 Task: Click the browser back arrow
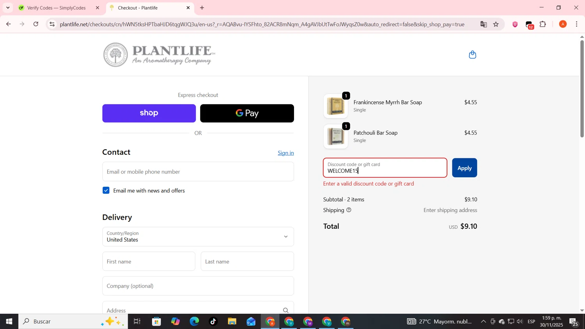tap(8, 24)
